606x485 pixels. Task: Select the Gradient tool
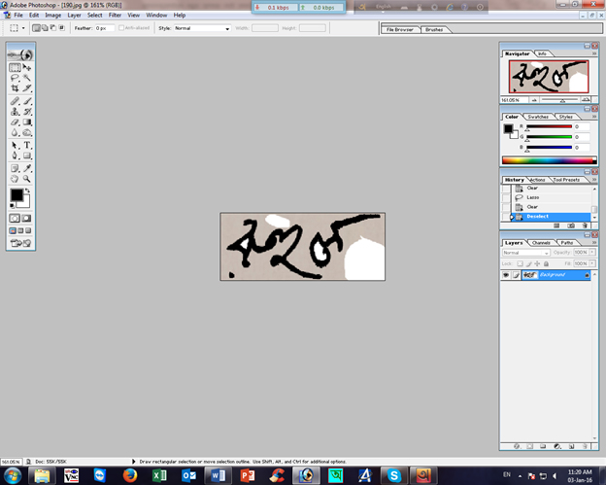(x=26, y=122)
